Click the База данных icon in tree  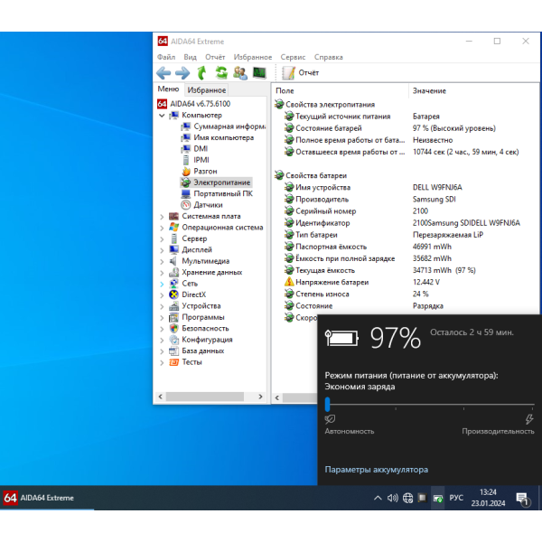[x=173, y=350]
